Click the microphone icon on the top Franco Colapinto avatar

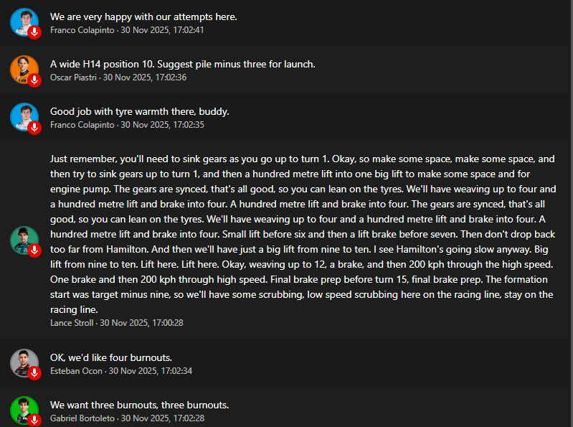click(34, 32)
